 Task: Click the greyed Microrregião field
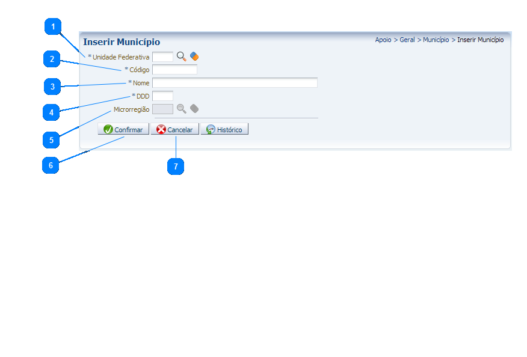162,109
